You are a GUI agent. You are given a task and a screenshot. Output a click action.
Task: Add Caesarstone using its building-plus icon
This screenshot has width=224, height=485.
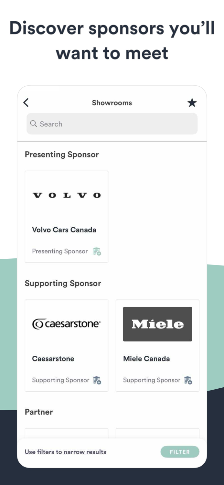click(x=97, y=380)
